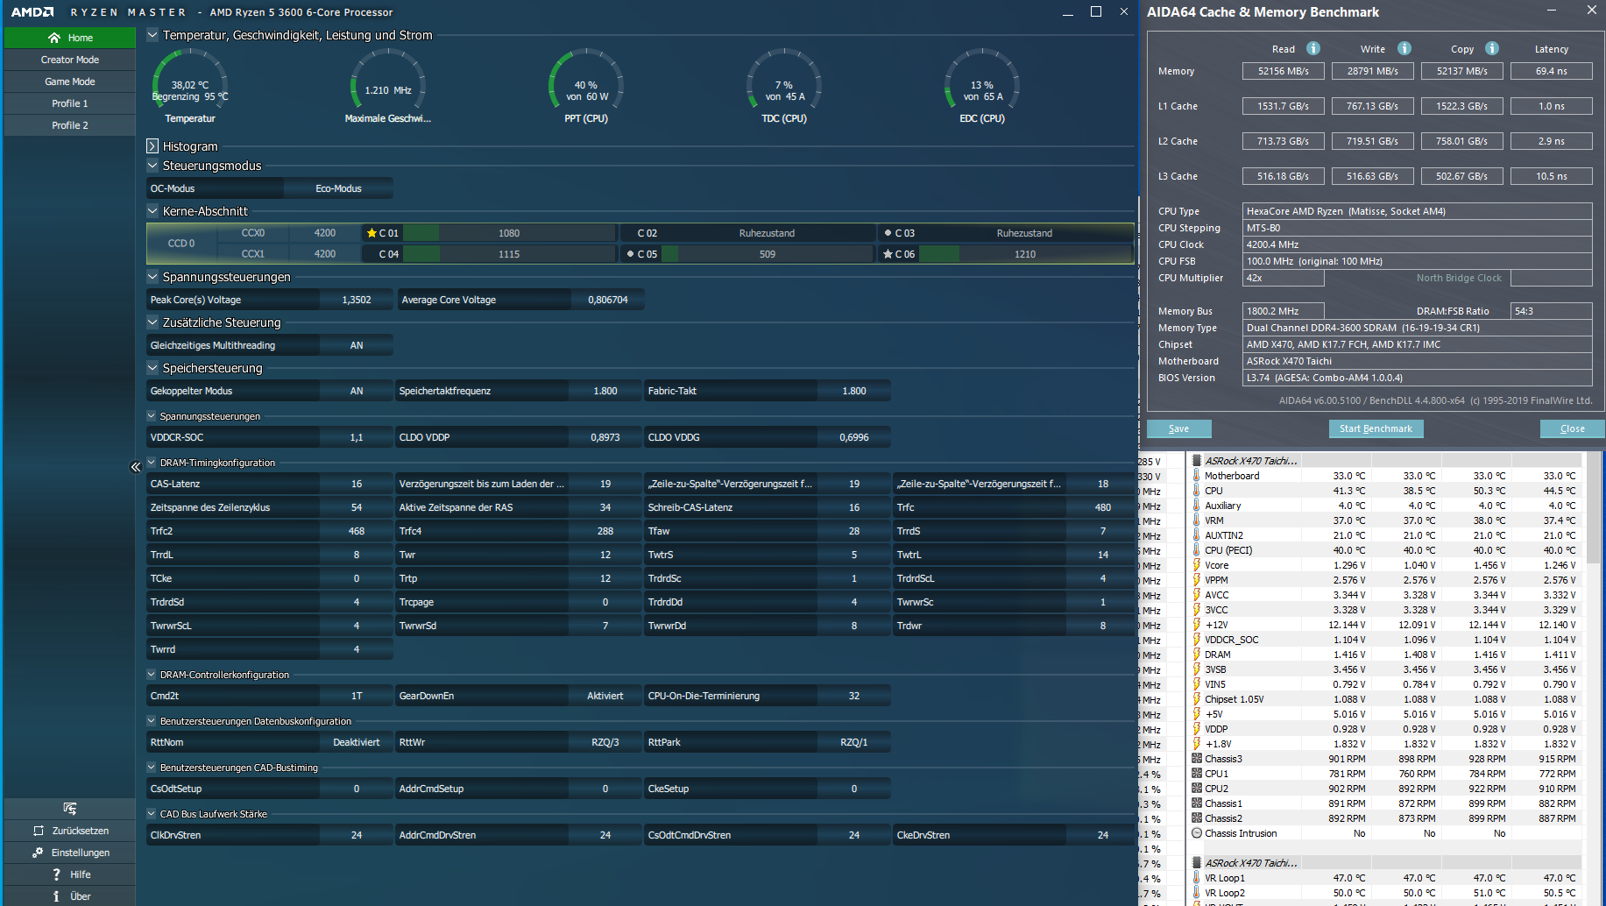Click the Peak Core(s) Voltage value 1,3502
The image size is (1606, 906).
point(357,300)
